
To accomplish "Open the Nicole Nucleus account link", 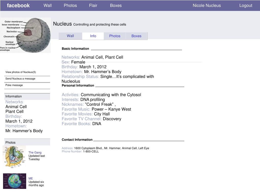I will 207,6.
